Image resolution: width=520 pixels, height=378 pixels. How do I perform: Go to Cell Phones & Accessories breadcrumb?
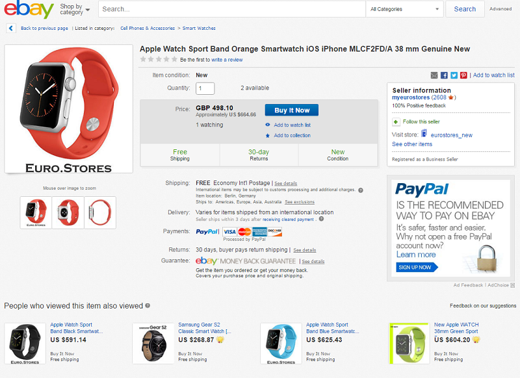click(x=148, y=29)
